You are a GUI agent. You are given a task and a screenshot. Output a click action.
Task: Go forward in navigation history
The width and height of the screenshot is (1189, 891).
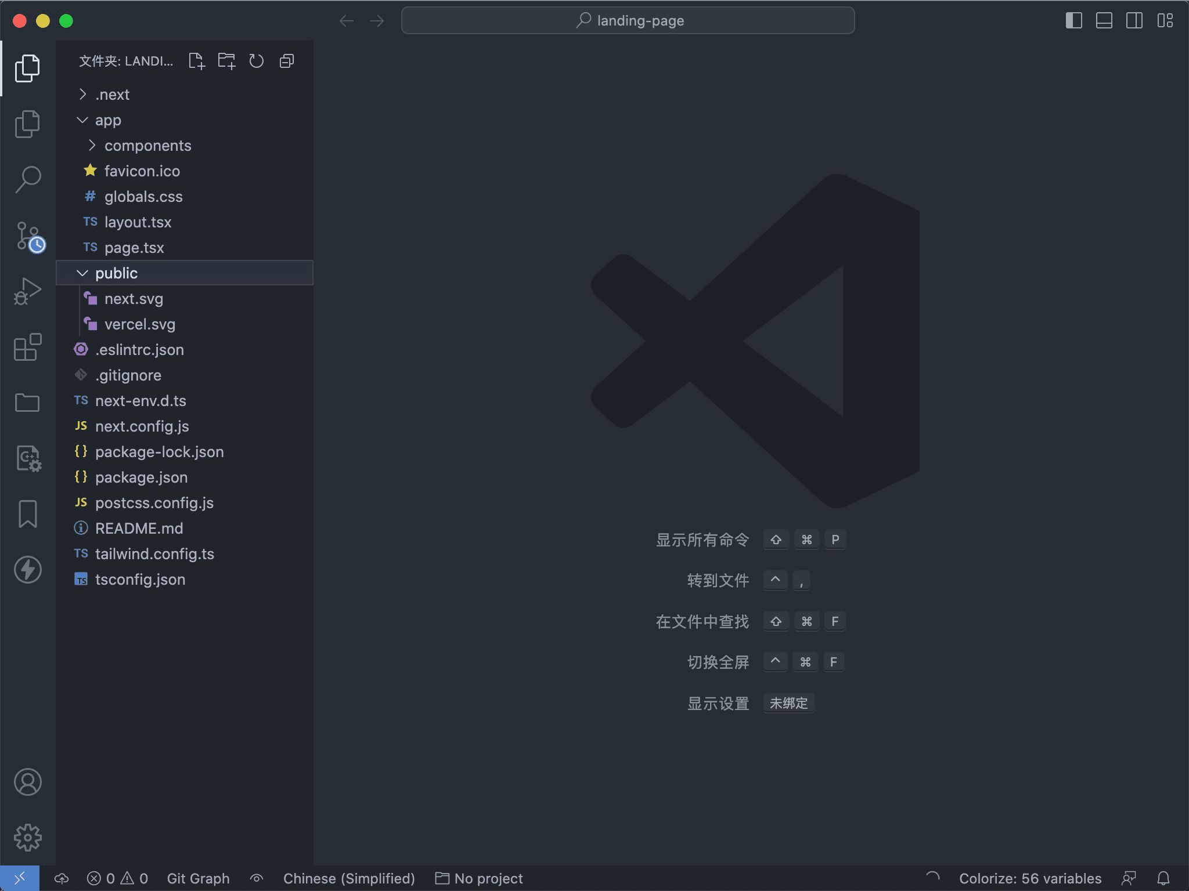[377, 21]
